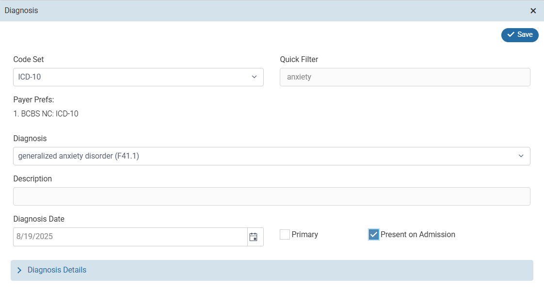Save the diagnosis record
Viewport: 544px width, 290px height.
520,34
